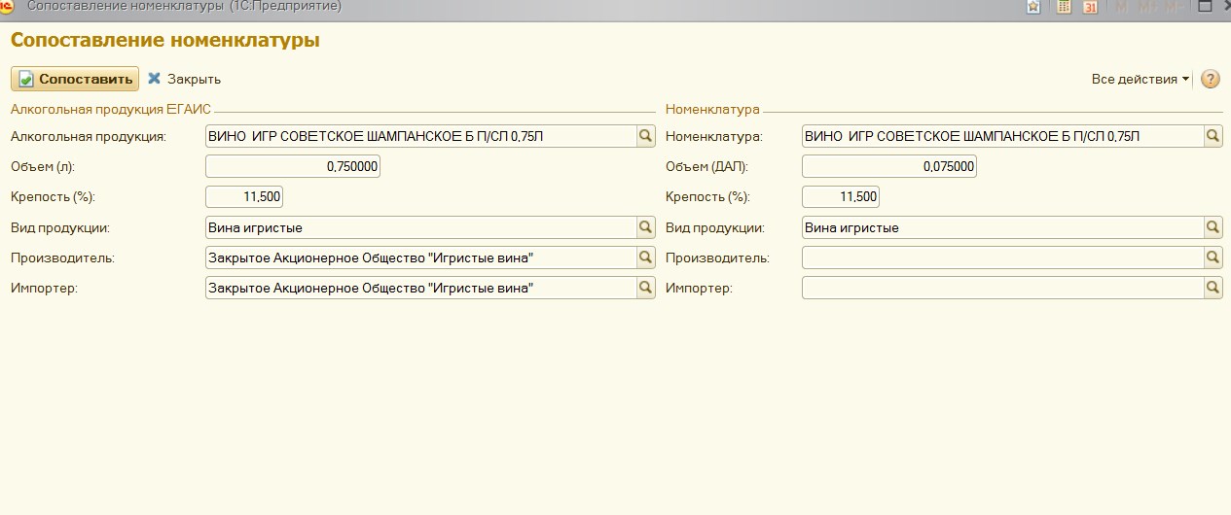This screenshot has height=515, width=1231.
Task: Click the empty right Импортер text field
Action: tap(1002, 288)
